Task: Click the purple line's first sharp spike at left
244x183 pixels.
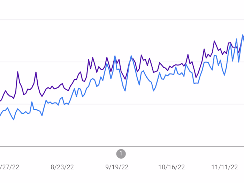Action: pyautogui.click(x=18, y=72)
